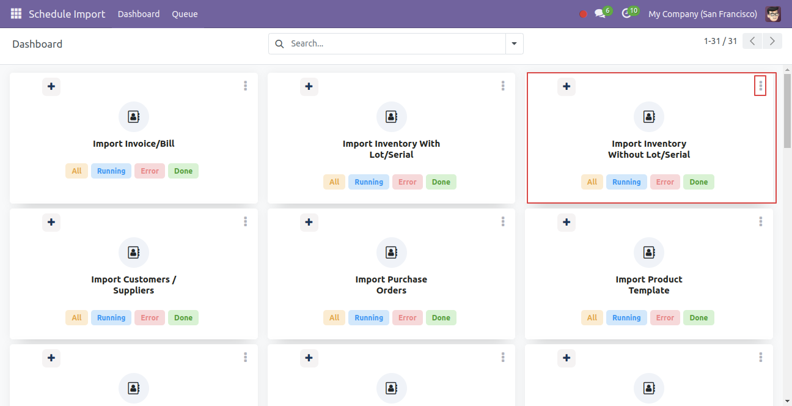Click contact-book icon on Import Customers / Suppliers
Screen dimensions: 792x406
click(134, 253)
